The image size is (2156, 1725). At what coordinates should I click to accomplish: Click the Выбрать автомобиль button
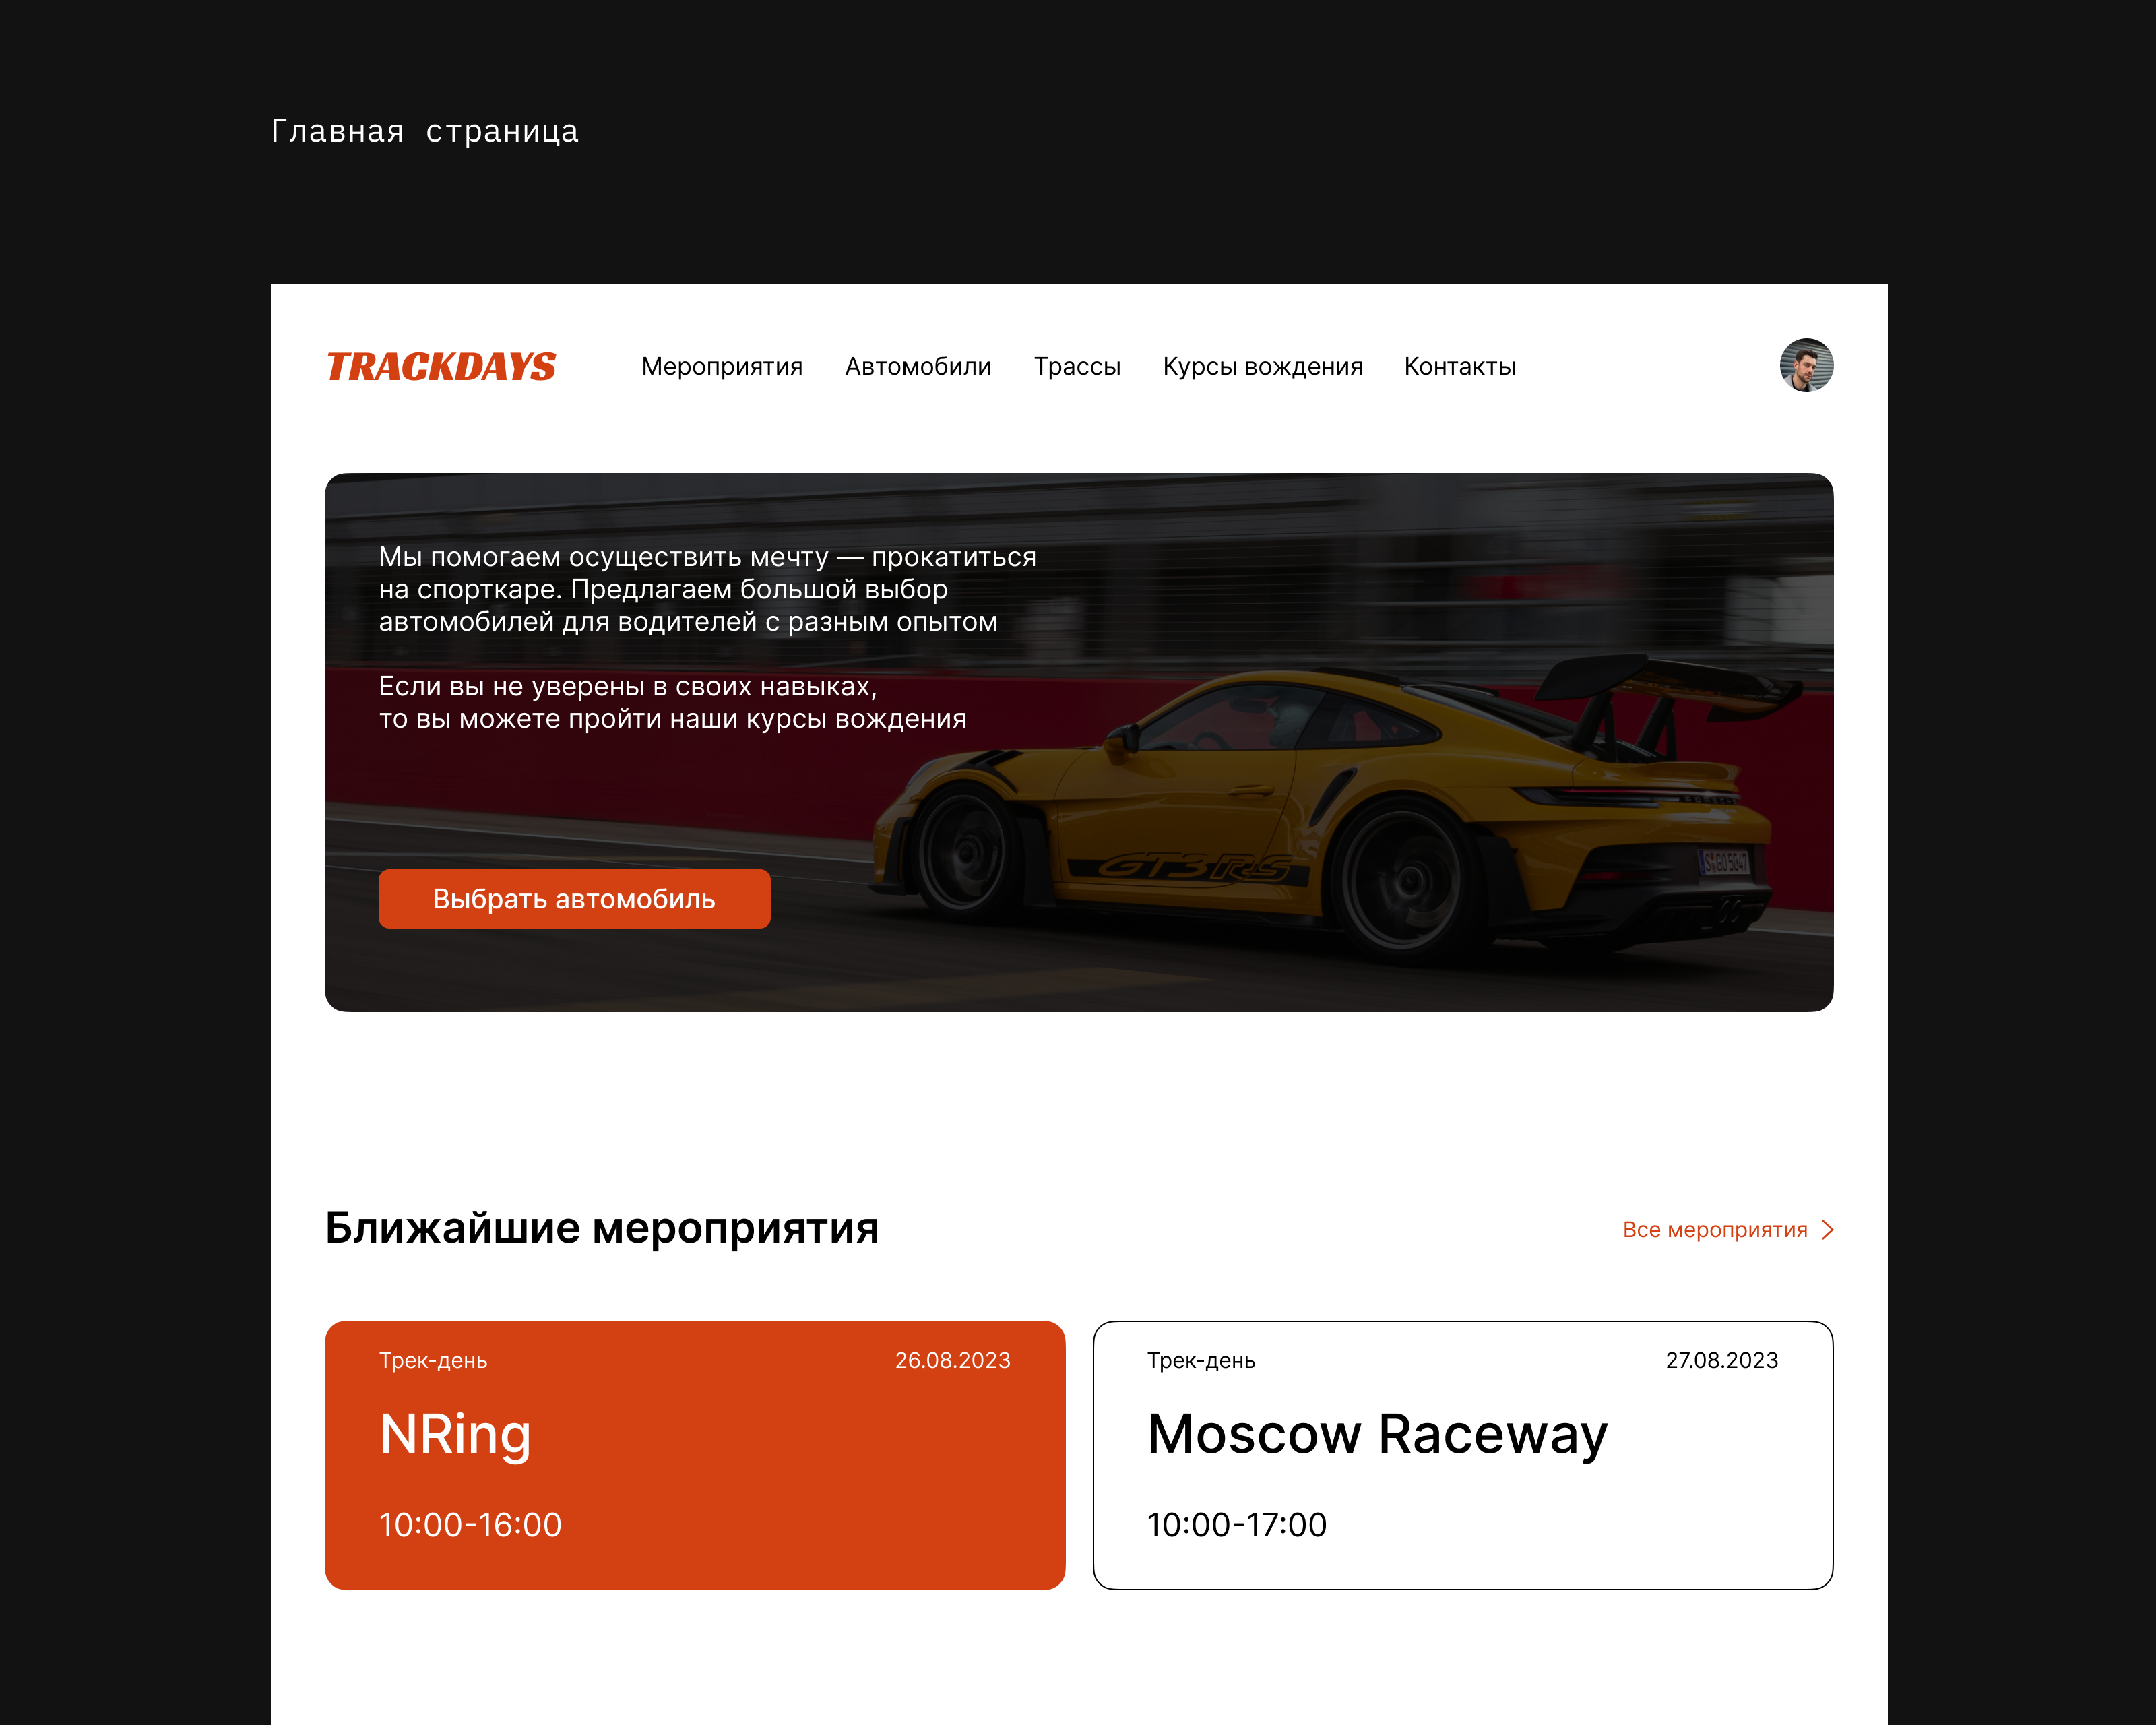574,899
